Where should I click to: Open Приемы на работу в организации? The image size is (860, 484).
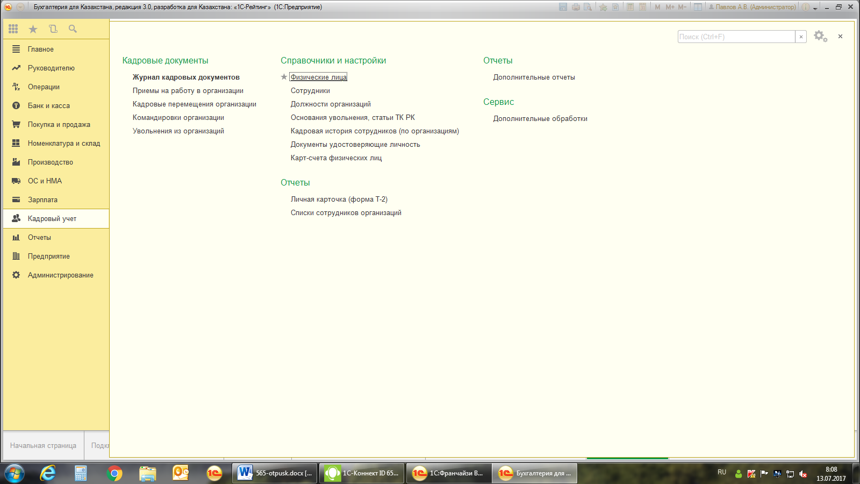coord(188,91)
